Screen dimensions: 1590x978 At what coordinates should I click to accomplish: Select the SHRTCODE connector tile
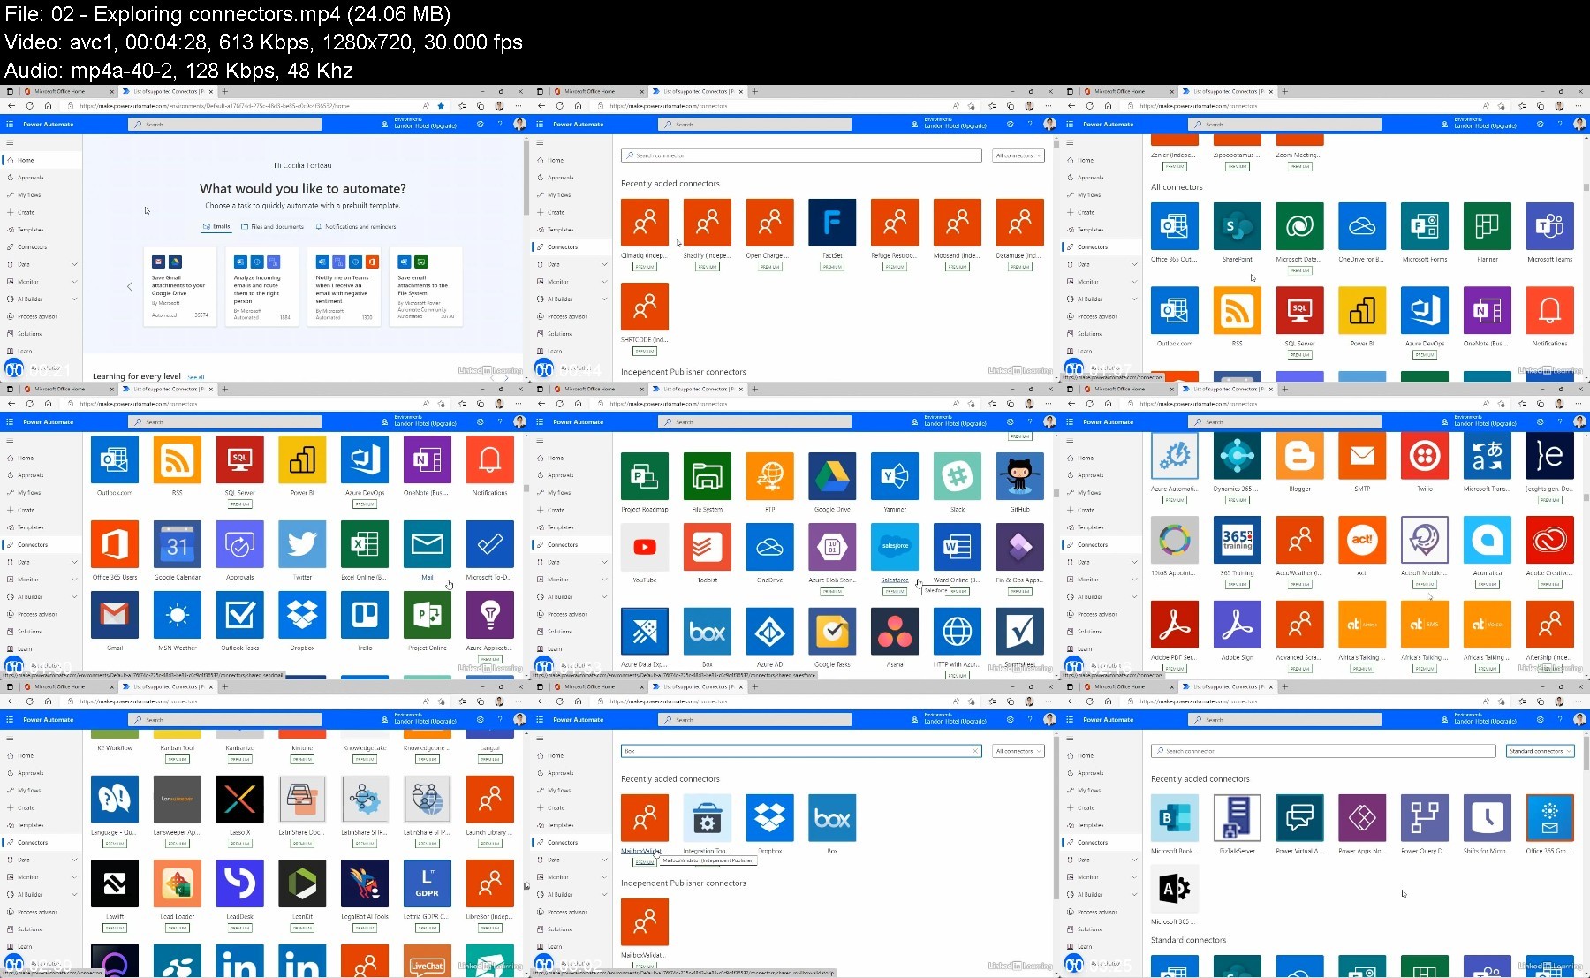point(645,307)
